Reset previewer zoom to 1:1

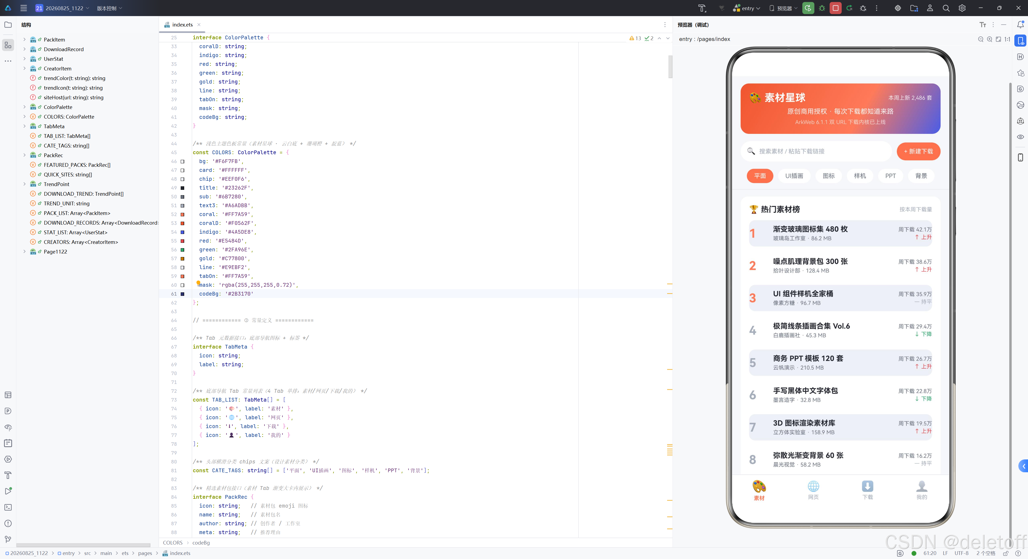(x=1007, y=39)
